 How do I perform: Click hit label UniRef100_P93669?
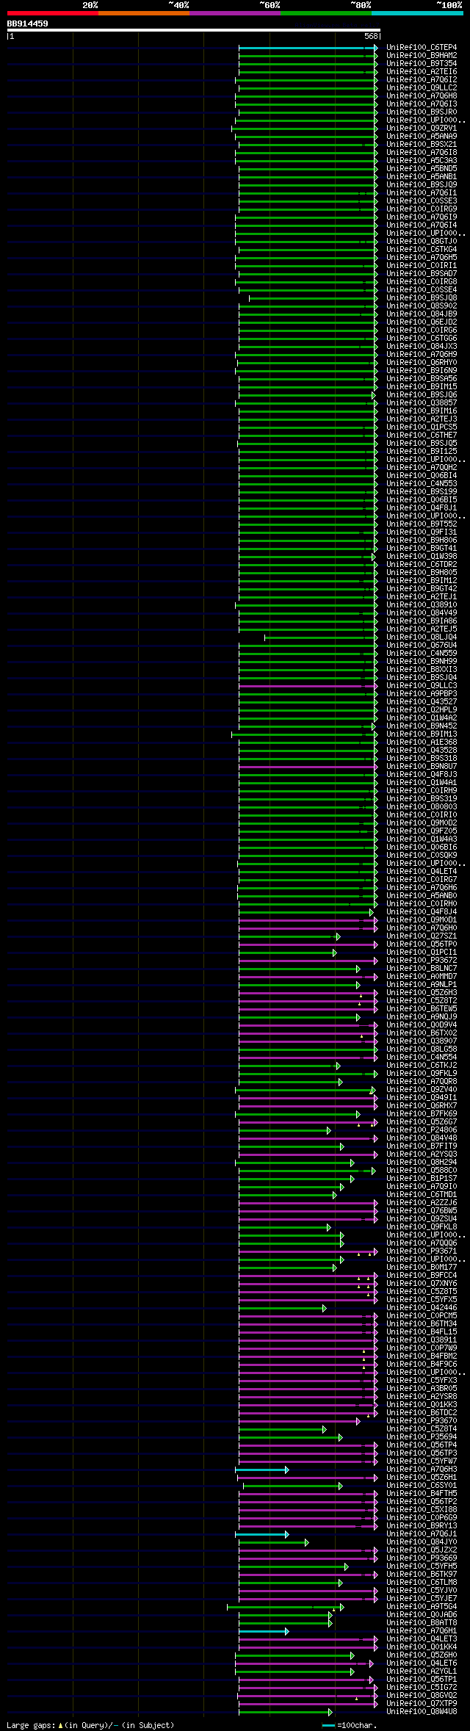click(x=422, y=1558)
